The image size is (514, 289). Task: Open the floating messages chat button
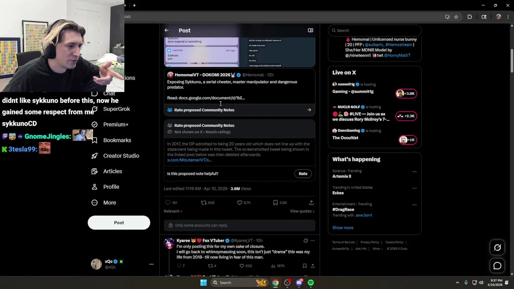click(497, 266)
